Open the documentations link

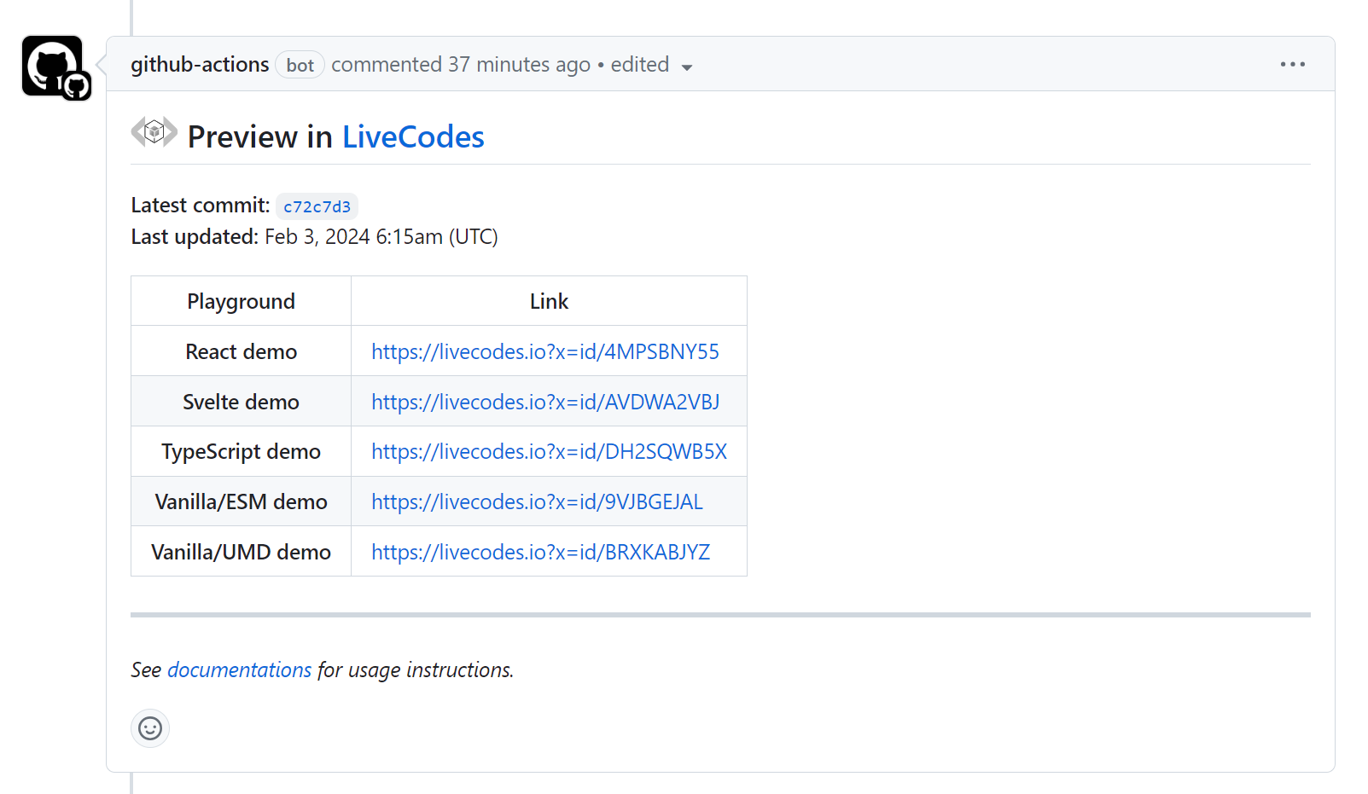coord(240,669)
